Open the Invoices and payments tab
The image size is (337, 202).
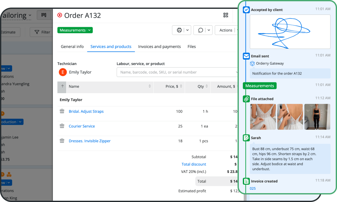(x=160, y=46)
